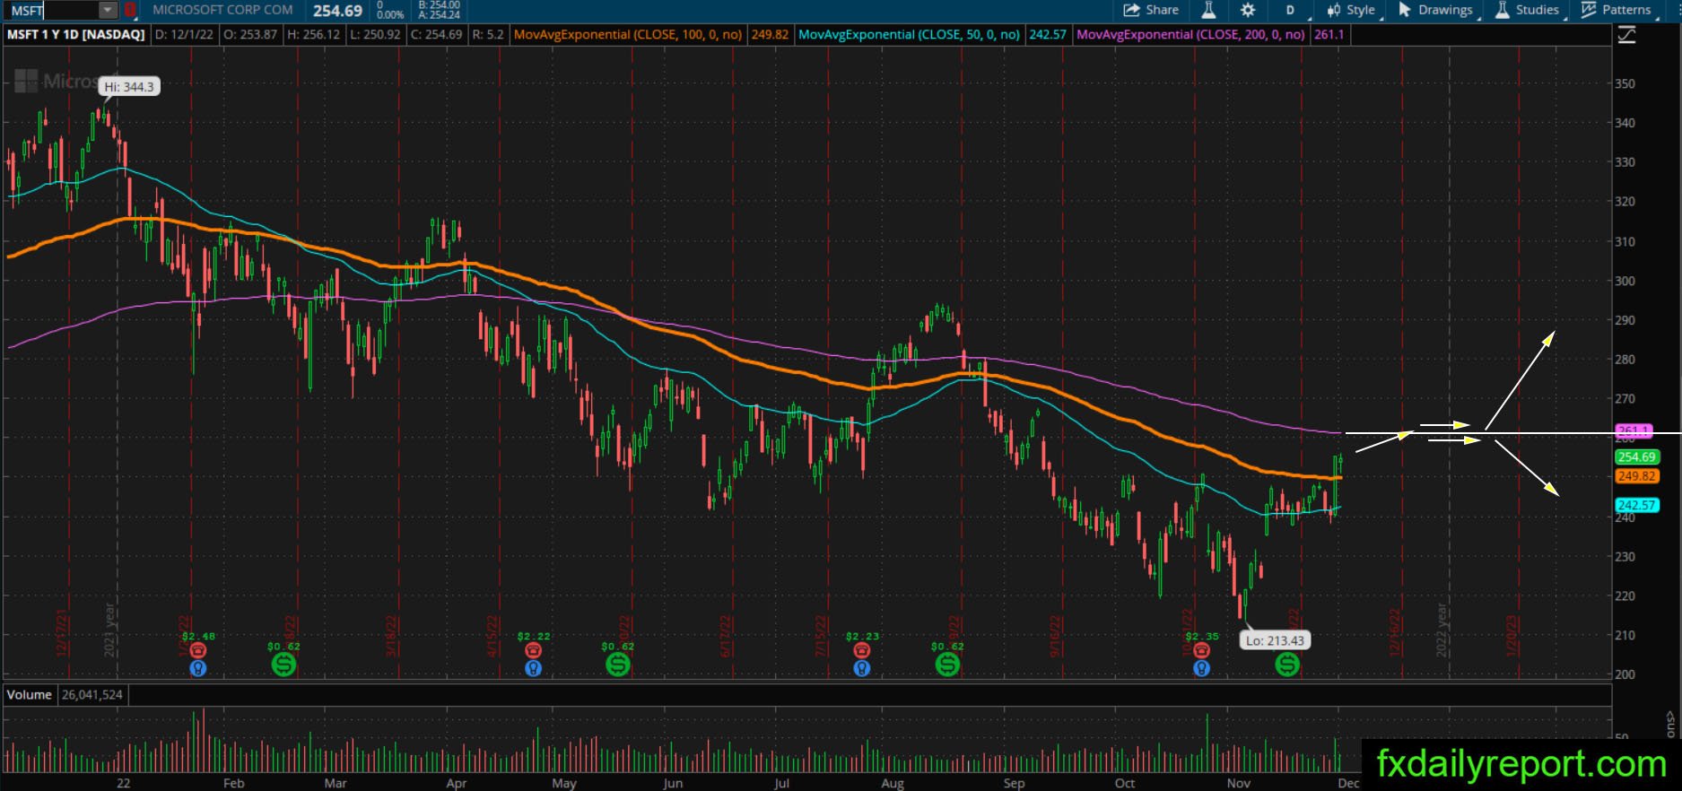Click the O: 253.87 open value
The height and width of the screenshot is (791, 1682).
coord(249,35)
